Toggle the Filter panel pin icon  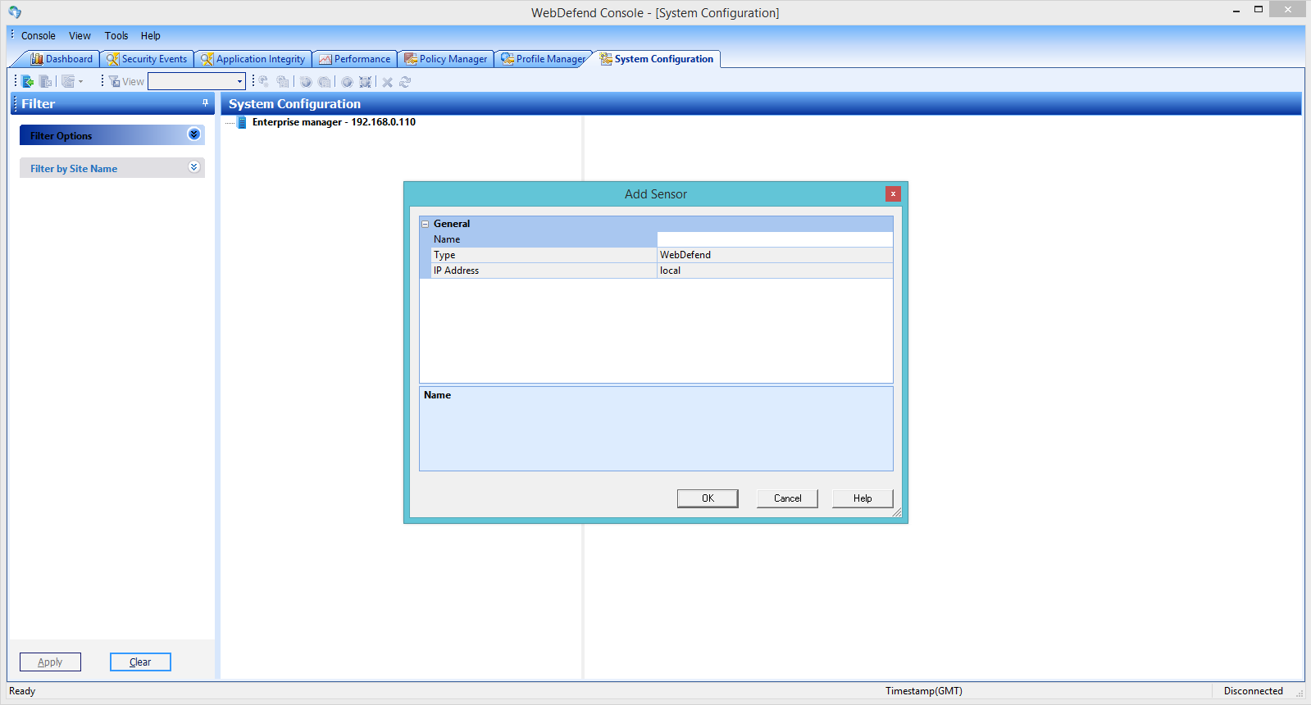205,102
